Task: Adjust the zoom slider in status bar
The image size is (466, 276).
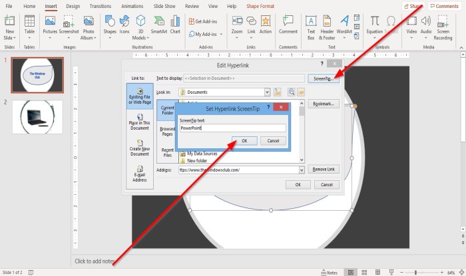Action: pyautogui.click(x=415, y=273)
